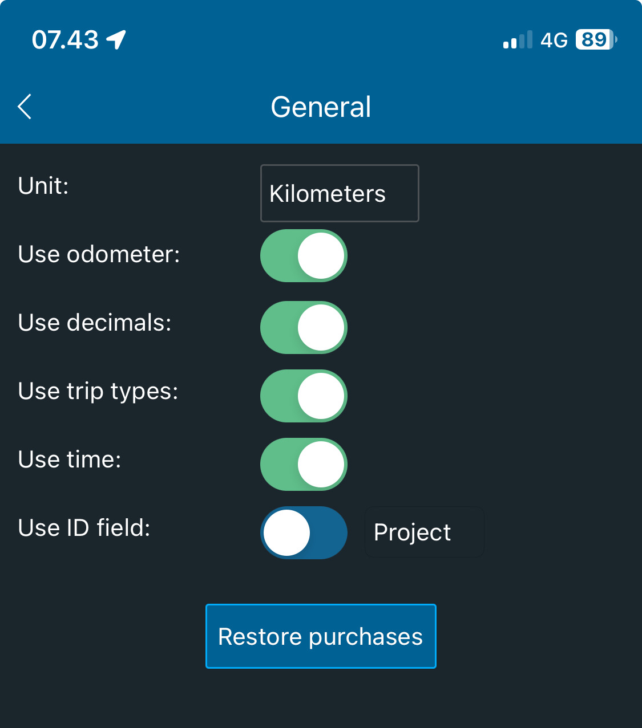The height and width of the screenshot is (728, 642).
Task: Tap the 07.43 clock in status bar
Action: pos(65,40)
